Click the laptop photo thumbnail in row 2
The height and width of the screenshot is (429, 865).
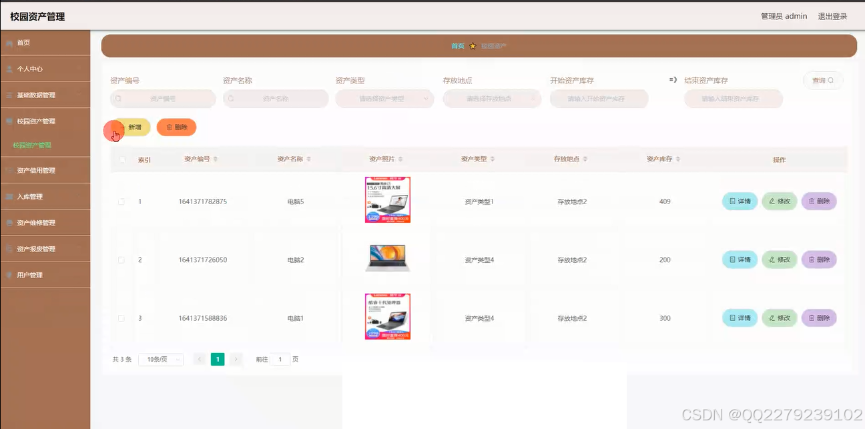(x=387, y=260)
